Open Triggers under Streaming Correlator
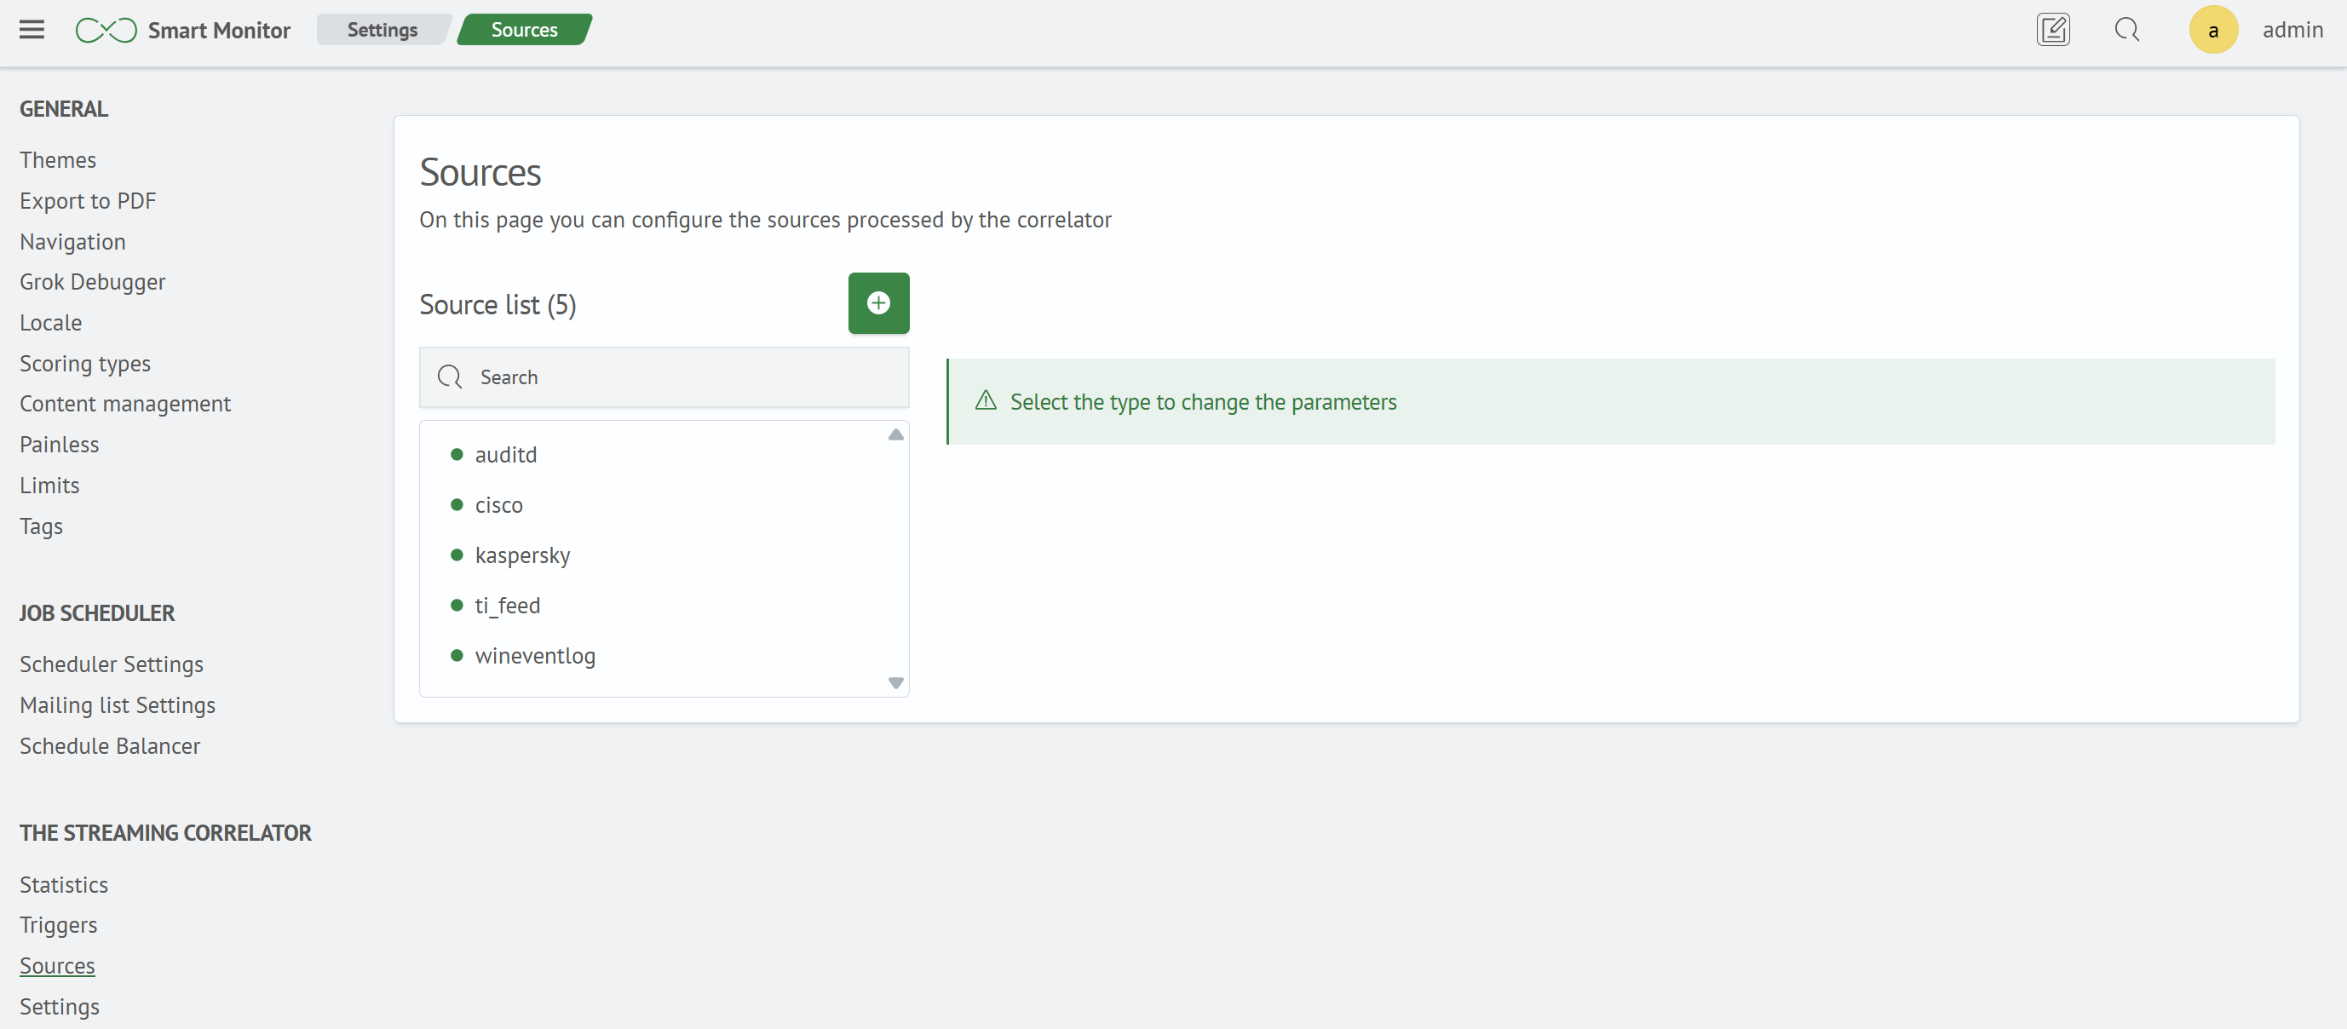The image size is (2347, 1029). (58, 925)
